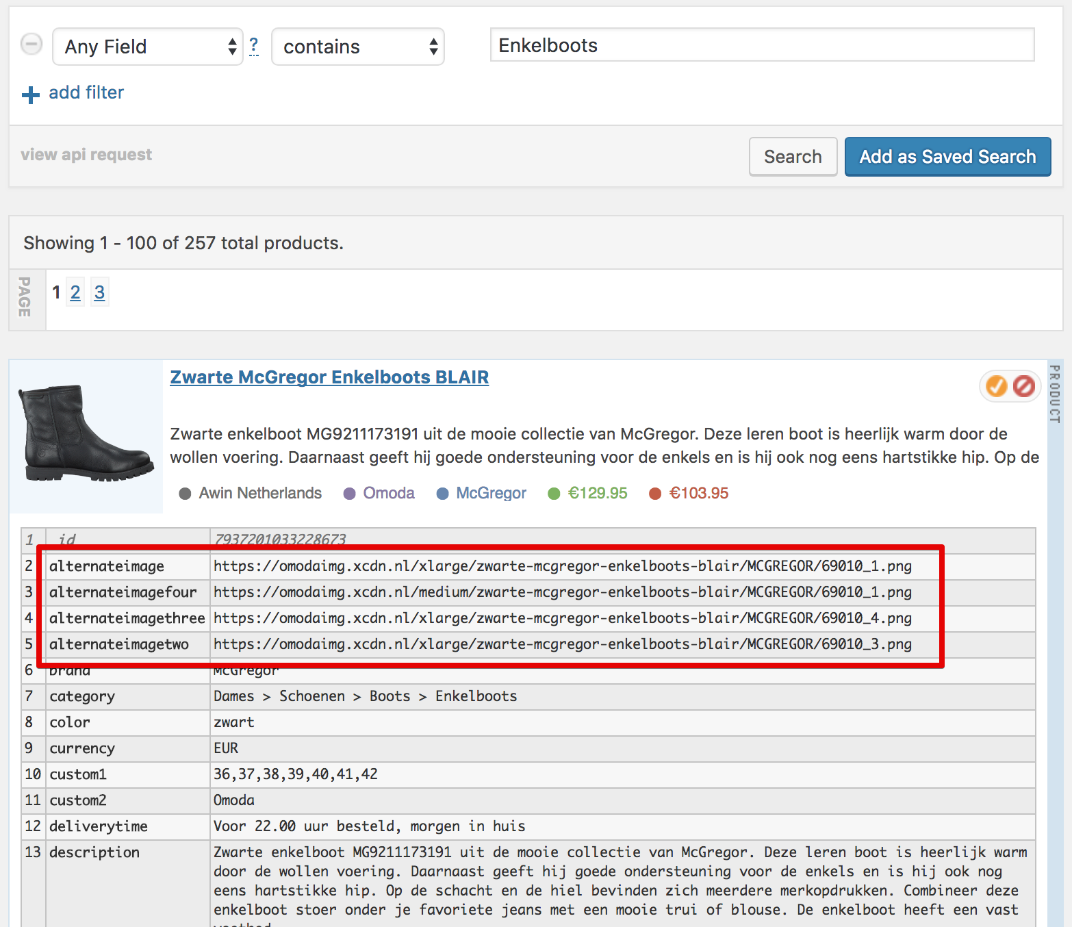Open the Any Field dropdown

148,47
